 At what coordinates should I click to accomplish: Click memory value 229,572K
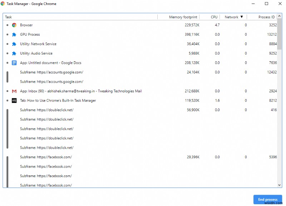192,25
